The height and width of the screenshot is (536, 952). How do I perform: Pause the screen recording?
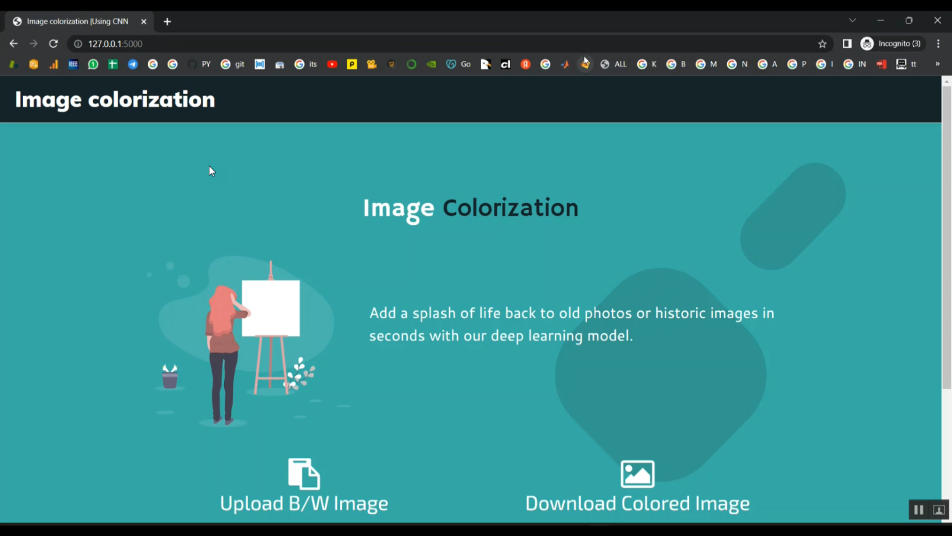click(x=918, y=510)
